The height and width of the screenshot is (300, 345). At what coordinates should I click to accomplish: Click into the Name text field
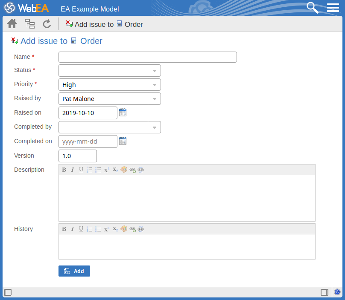point(147,57)
